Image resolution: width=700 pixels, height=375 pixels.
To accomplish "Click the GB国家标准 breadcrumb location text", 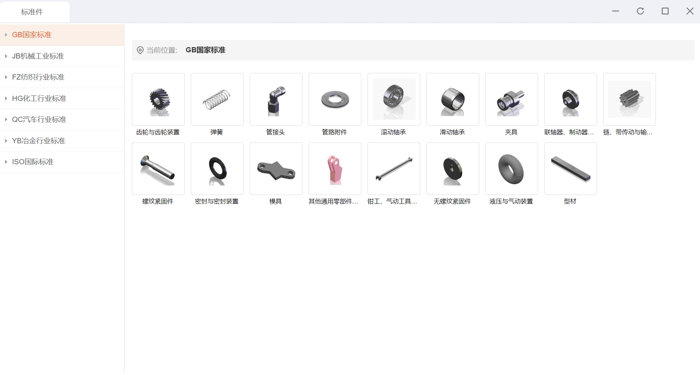I will click(205, 50).
